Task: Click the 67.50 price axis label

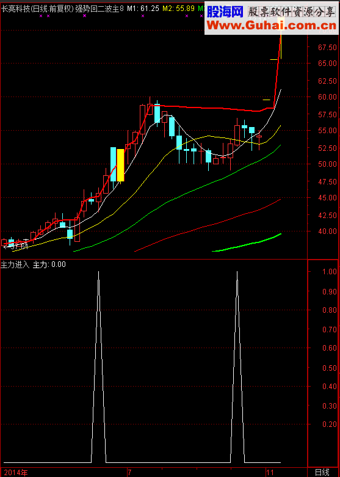Action: tap(328, 47)
